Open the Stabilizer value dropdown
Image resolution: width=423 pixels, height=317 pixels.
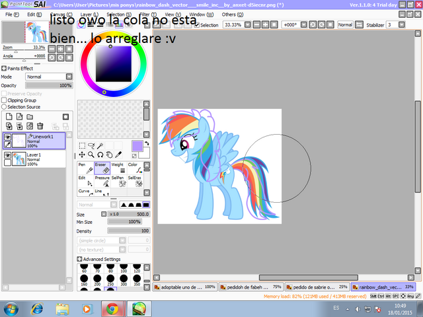401,25
